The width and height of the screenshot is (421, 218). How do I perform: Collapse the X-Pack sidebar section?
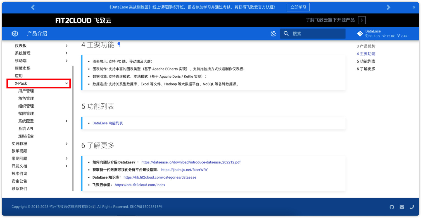coord(66,83)
